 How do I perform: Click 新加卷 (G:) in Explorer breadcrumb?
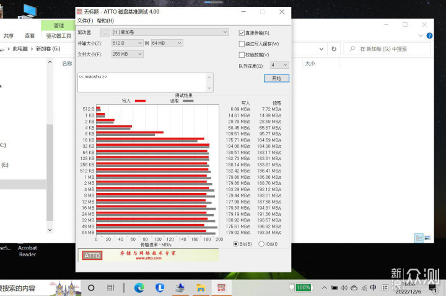[48, 49]
